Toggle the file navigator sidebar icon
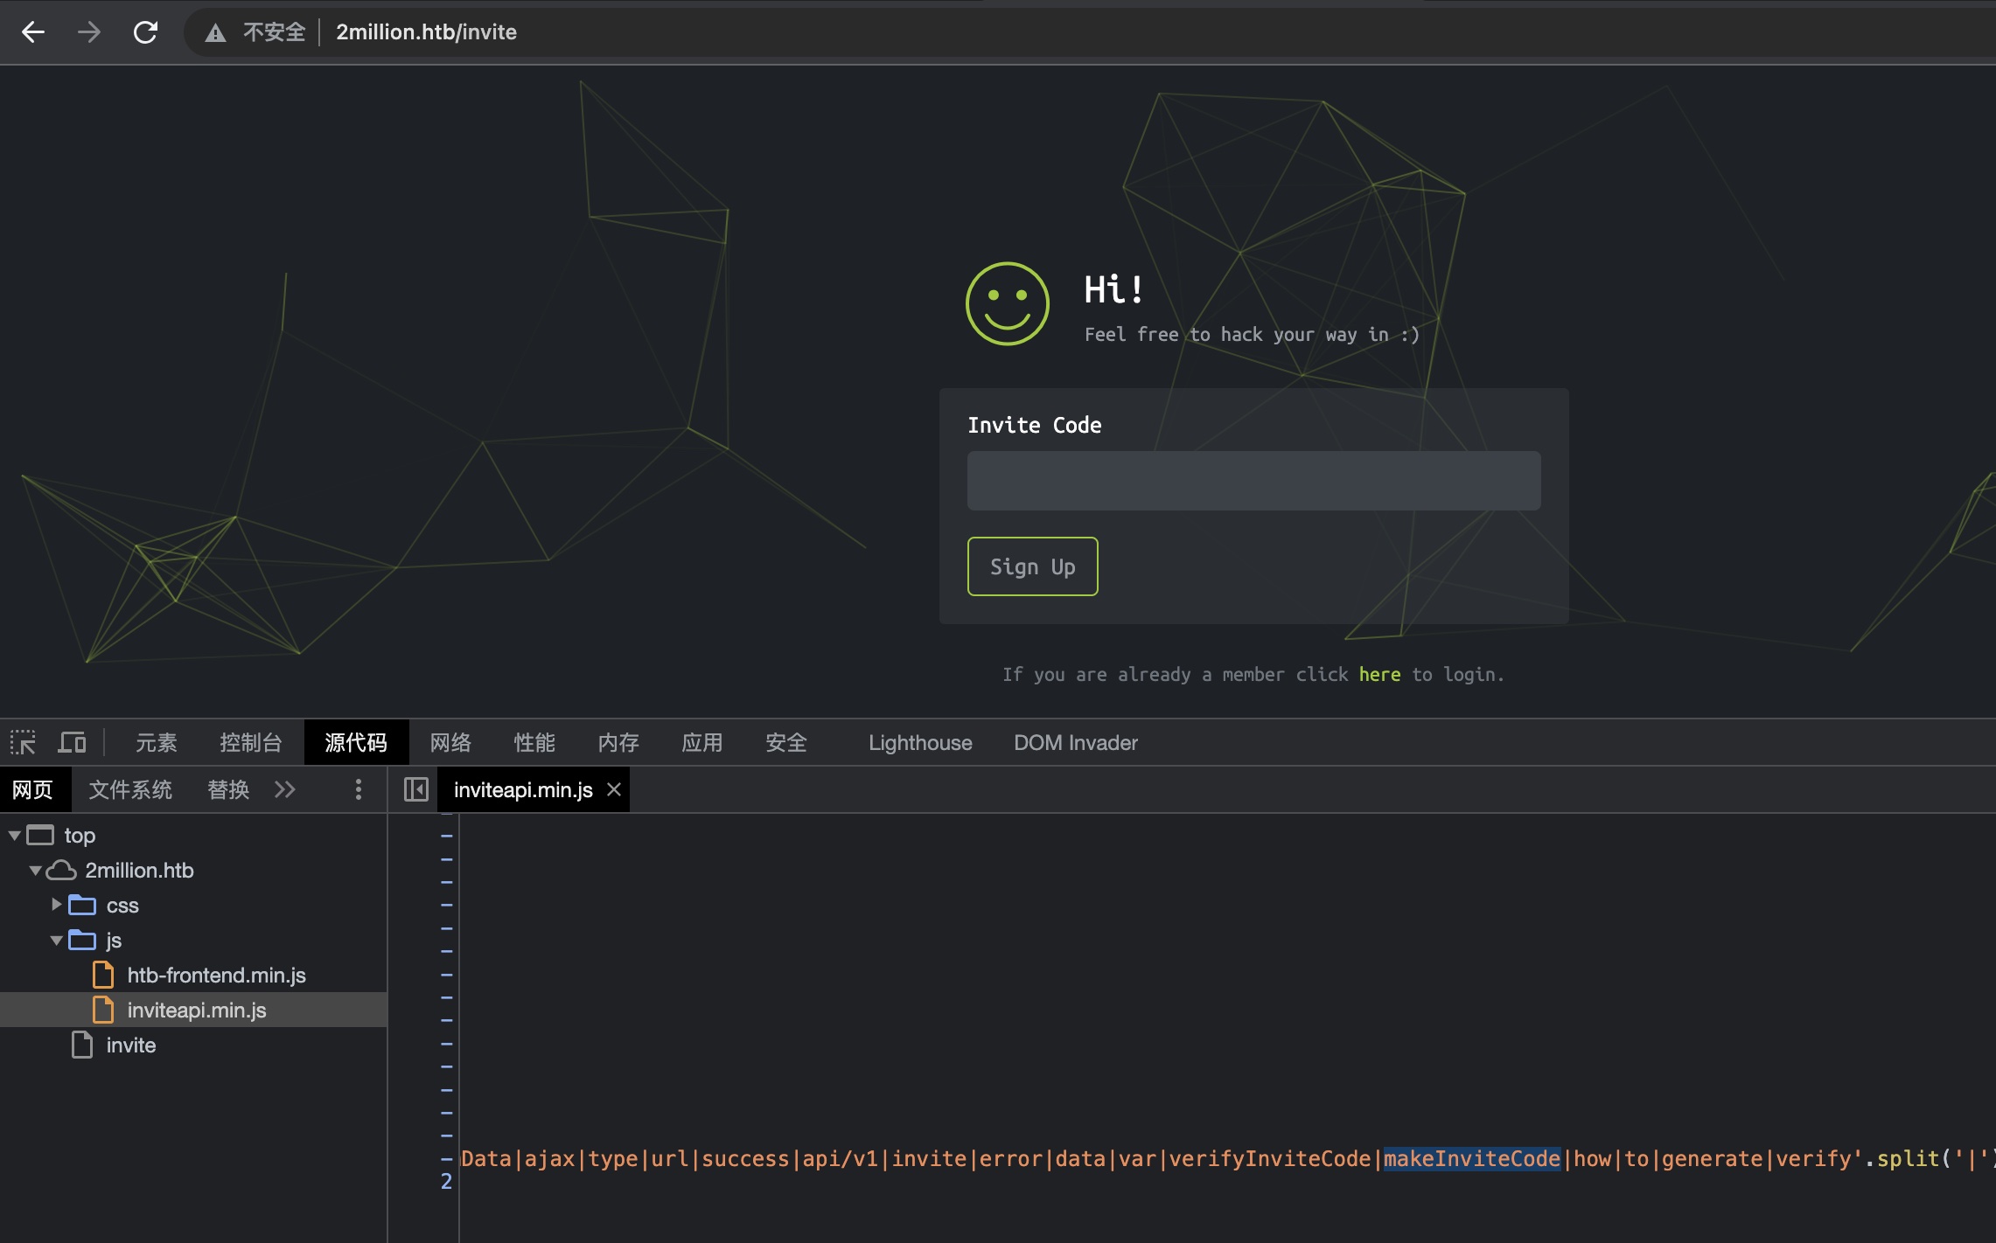The height and width of the screenshot is (1243, 1996). (x=416, y=790)
